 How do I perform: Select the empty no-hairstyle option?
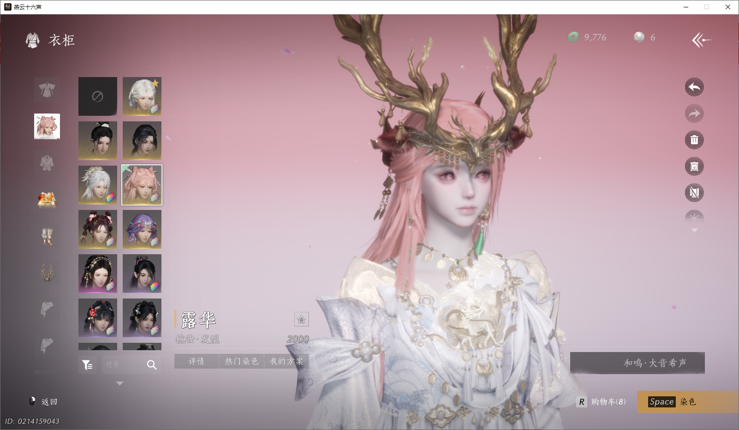point(98,96)
